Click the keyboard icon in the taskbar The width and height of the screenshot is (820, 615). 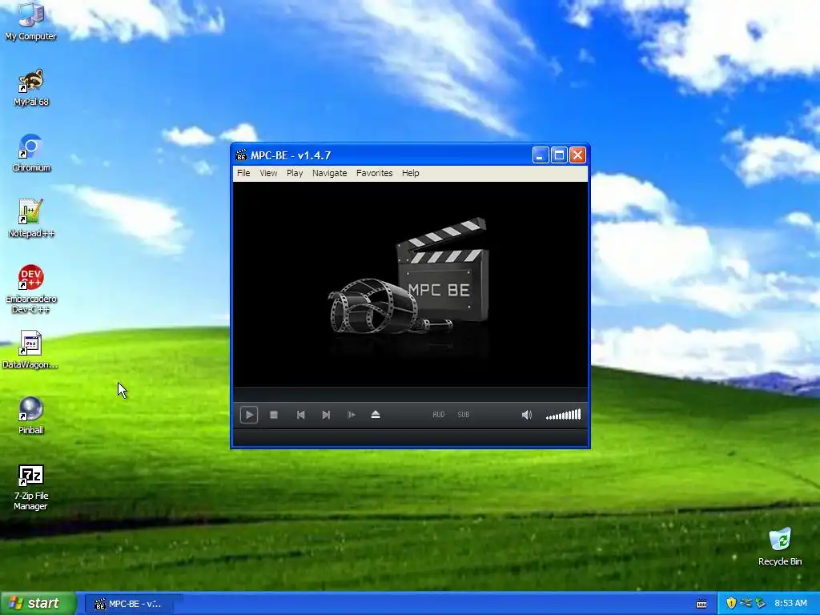pos(701,604)
